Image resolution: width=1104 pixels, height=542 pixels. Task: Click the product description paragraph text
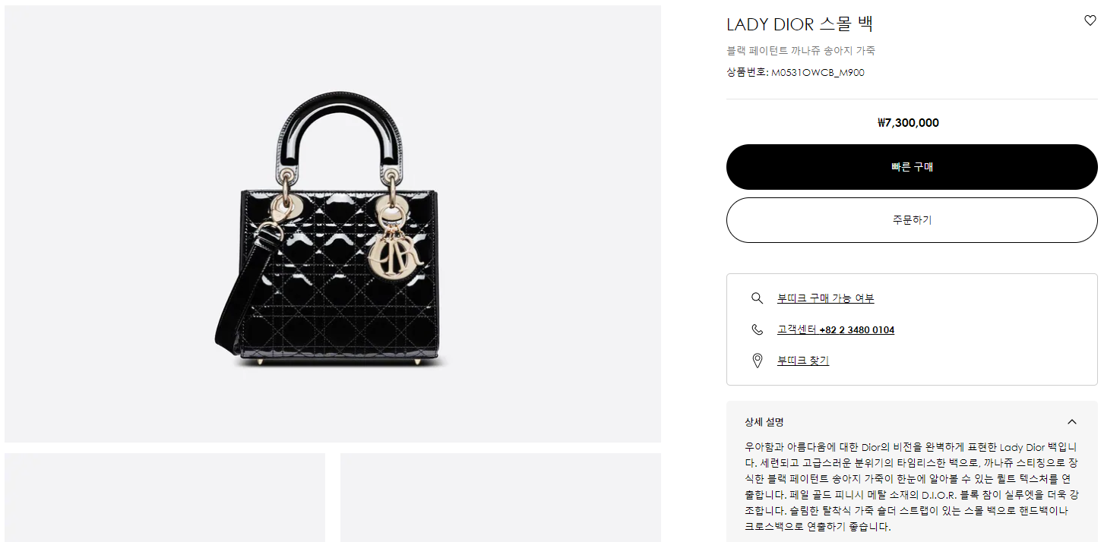click(912, 487)
